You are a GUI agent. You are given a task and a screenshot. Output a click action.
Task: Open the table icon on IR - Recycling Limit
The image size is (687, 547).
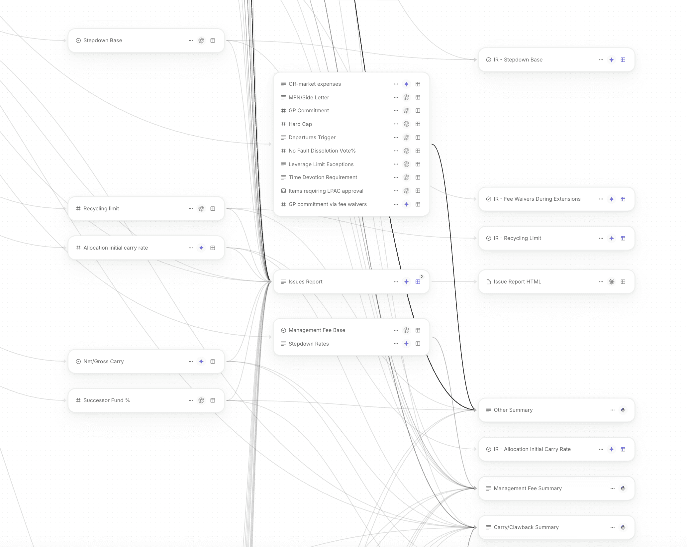pos(623,238)
